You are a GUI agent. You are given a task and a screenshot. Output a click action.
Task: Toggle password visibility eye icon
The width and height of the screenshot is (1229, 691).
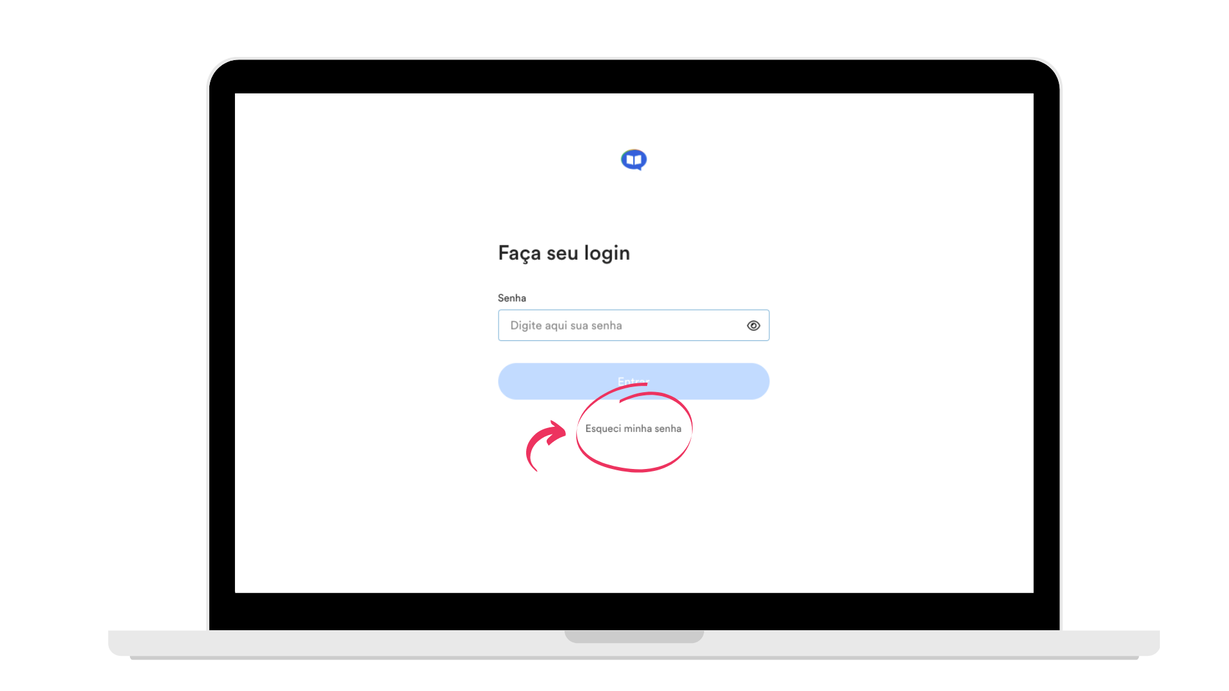tap(752, 326)
